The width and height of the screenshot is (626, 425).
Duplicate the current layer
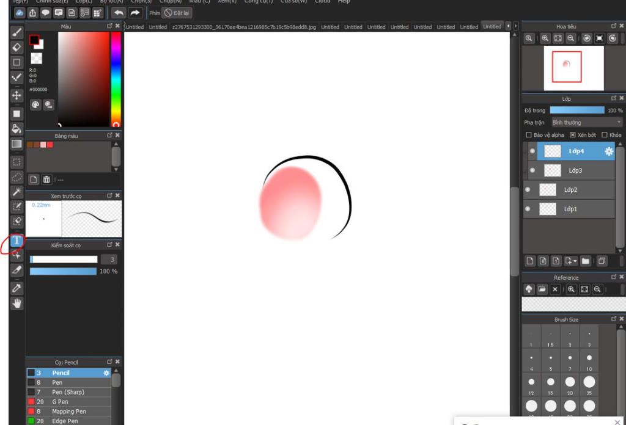point(602,261)
